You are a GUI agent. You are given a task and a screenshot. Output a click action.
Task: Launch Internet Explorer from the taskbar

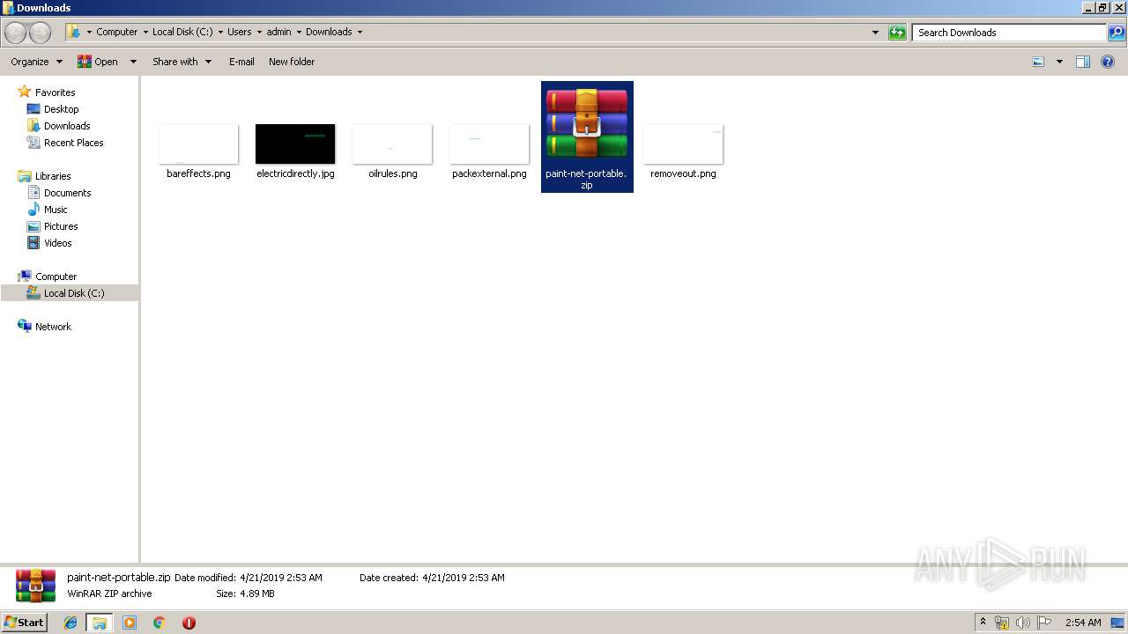point(70,623)
